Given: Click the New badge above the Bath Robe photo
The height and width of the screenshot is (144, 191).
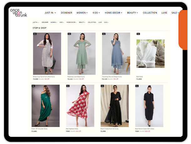Looking at the screenshot, I should pyautogui.click(x=138, y=34).
